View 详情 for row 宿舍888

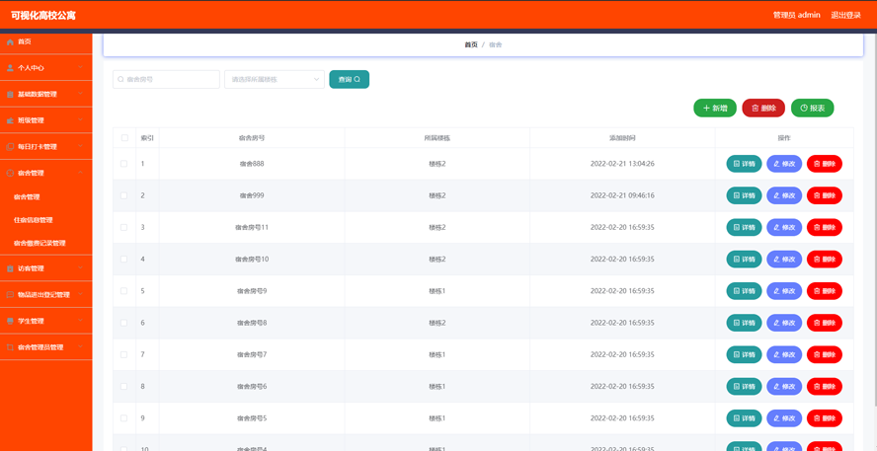coord(744,164)
